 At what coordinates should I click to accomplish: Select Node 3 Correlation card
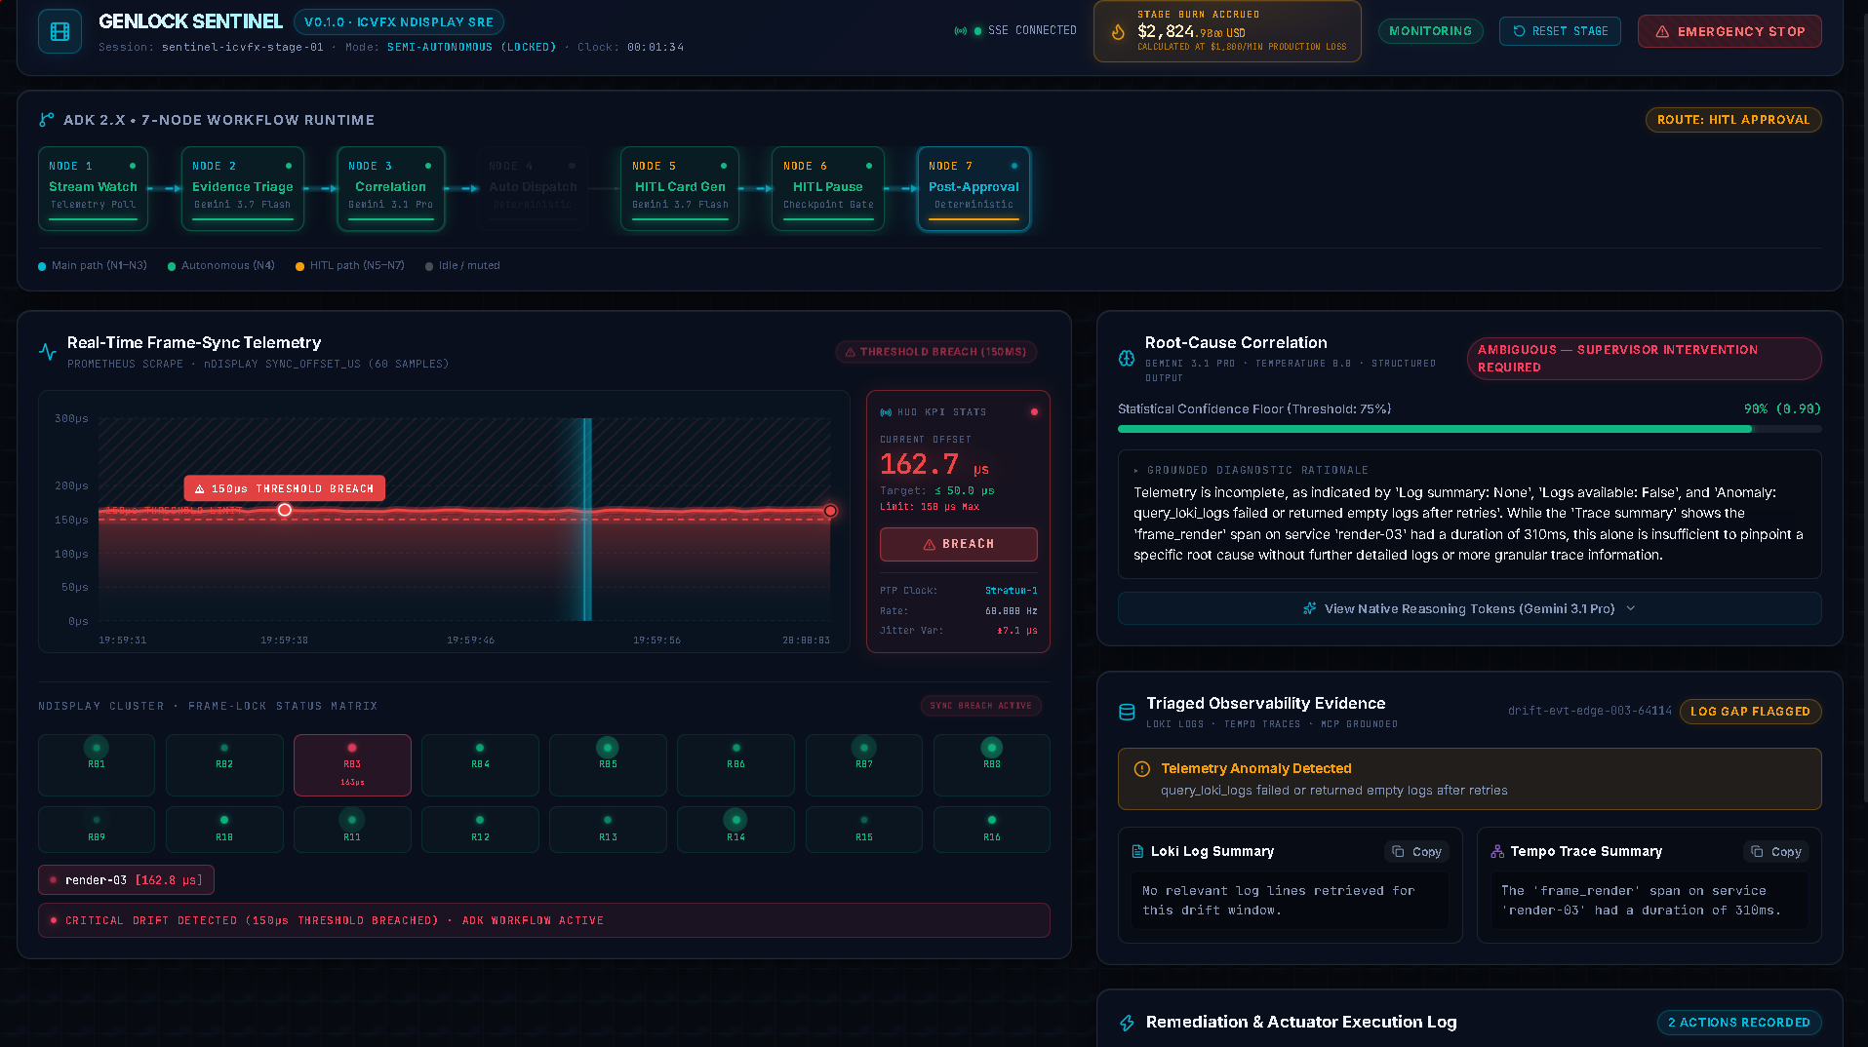click(x=390, y=188)
